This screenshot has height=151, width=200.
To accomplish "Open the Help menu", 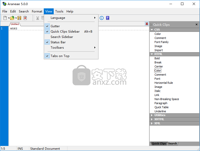I will click(70, 11).
